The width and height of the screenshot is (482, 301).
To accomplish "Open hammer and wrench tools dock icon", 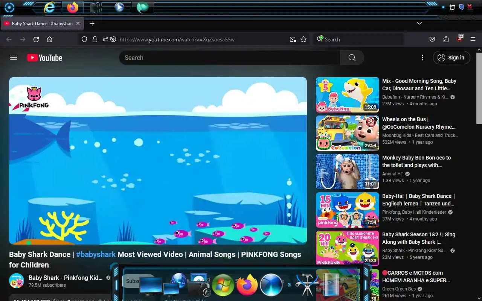I will (x=307, y=285).
